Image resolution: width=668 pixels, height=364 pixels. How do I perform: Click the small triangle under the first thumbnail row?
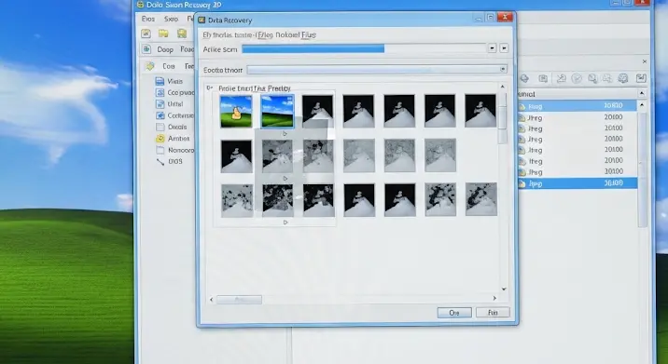tap(285, 133)
